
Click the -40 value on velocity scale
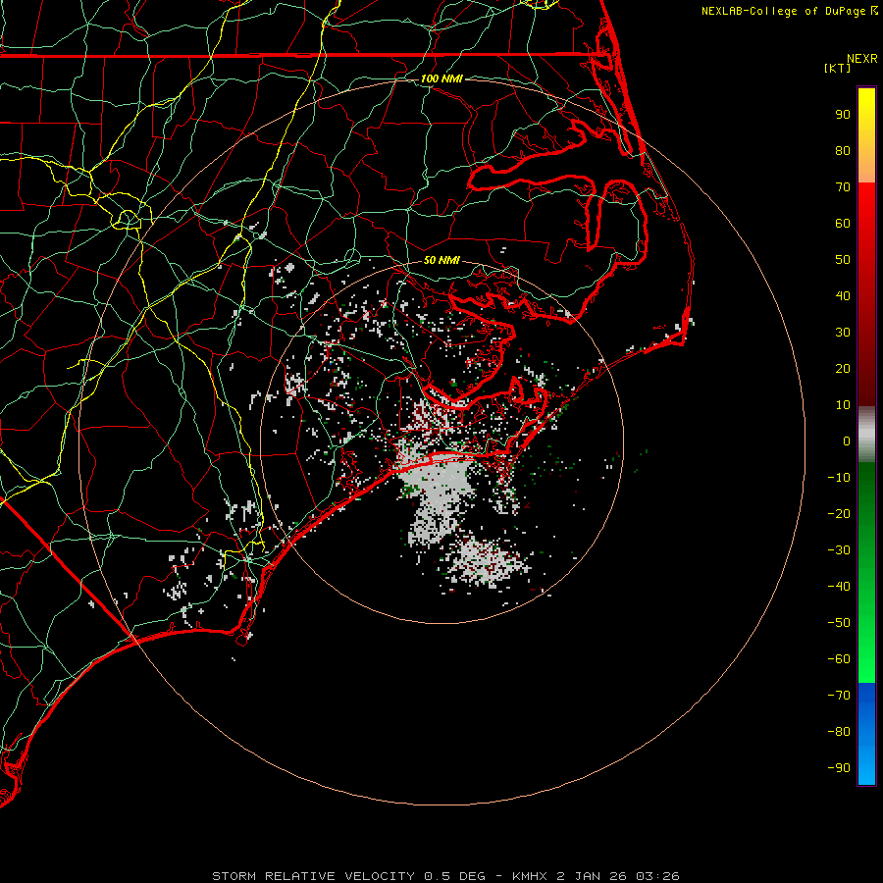pyautogui.click(x=839, y=587)
